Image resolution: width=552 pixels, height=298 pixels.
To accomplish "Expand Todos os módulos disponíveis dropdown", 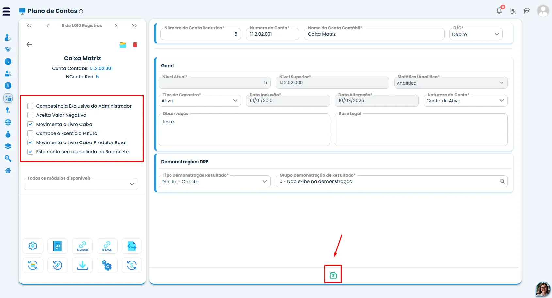I will [x=81, y=184].
